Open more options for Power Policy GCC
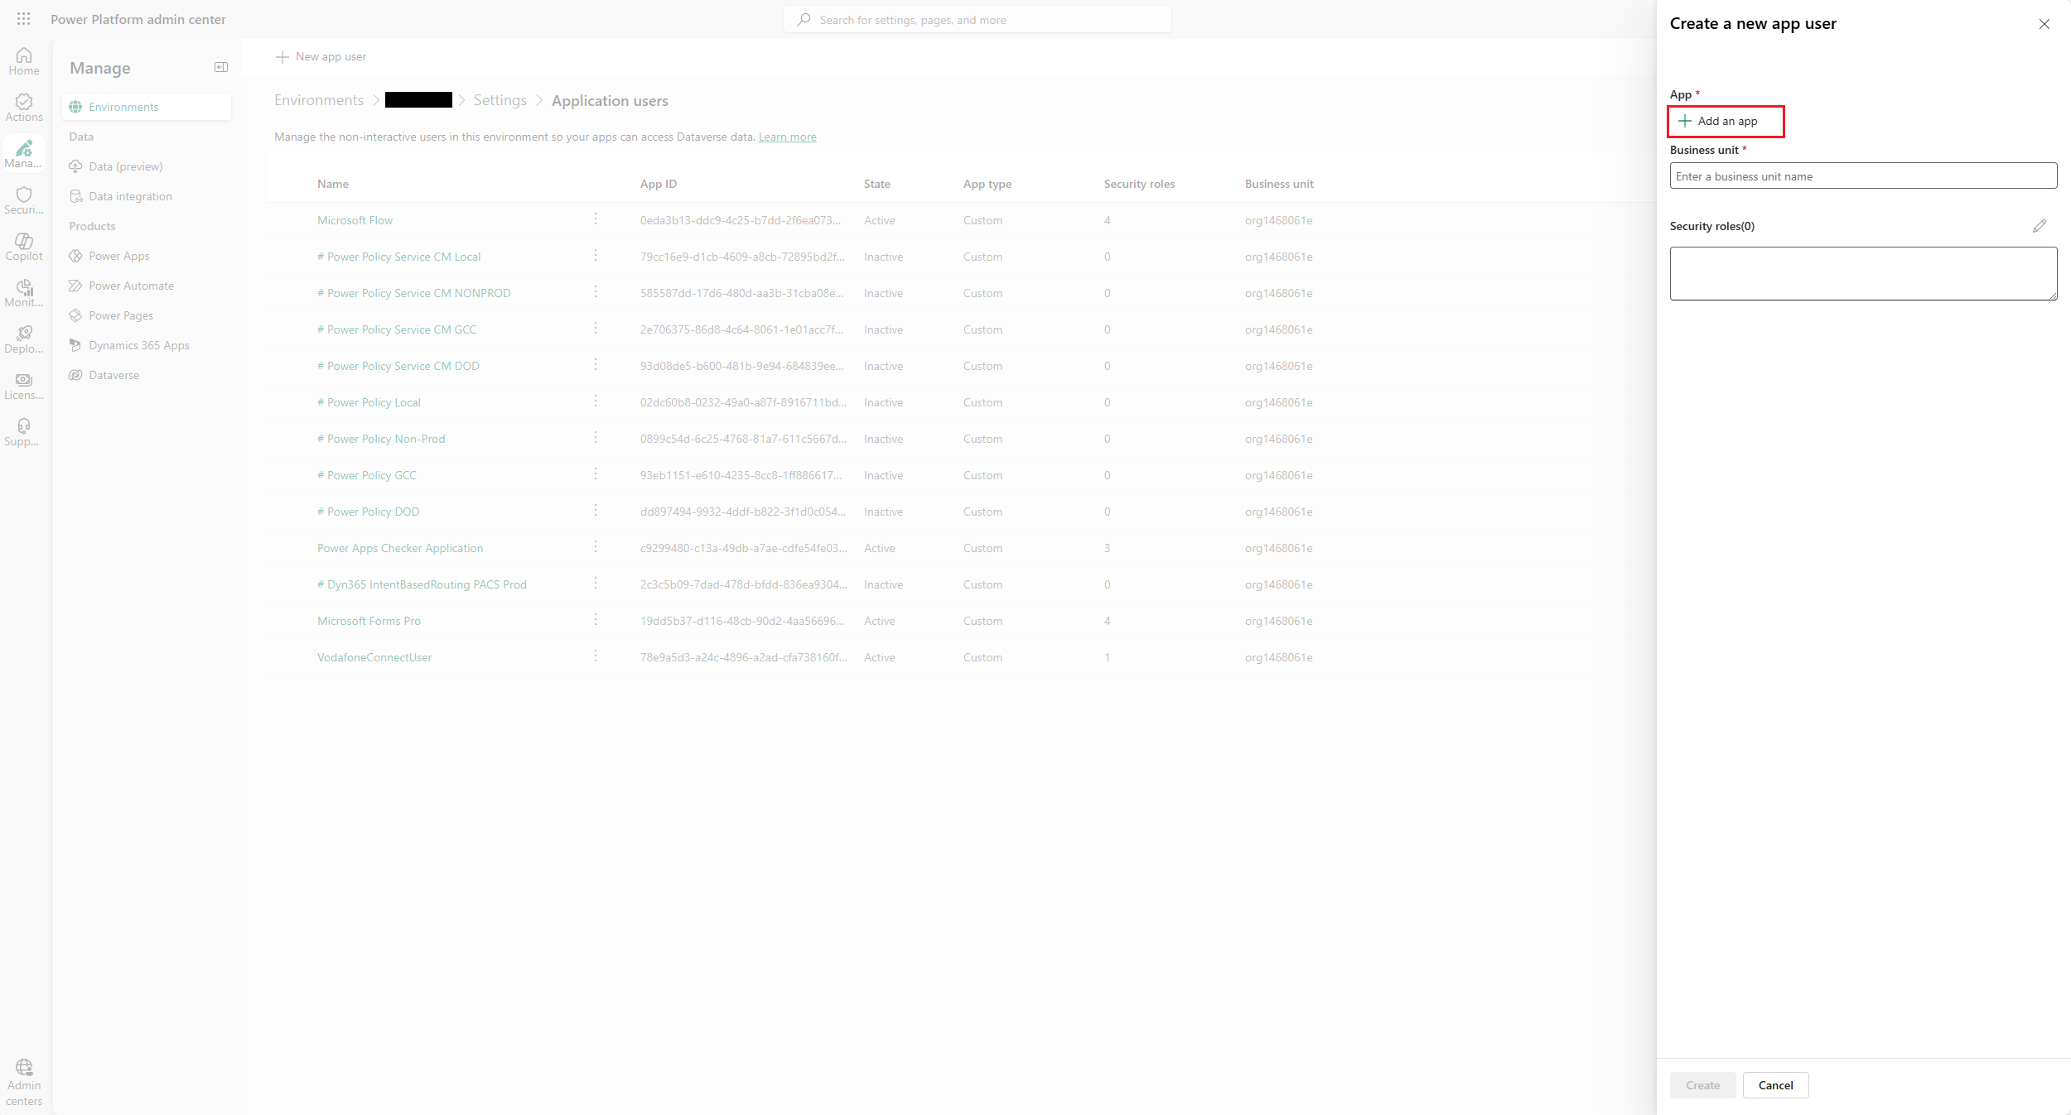The image size is (2071, 1115). tap(595, 474)
